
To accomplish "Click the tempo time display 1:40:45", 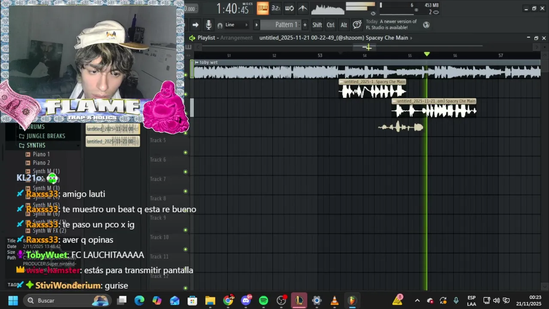I will click(232, 8).
